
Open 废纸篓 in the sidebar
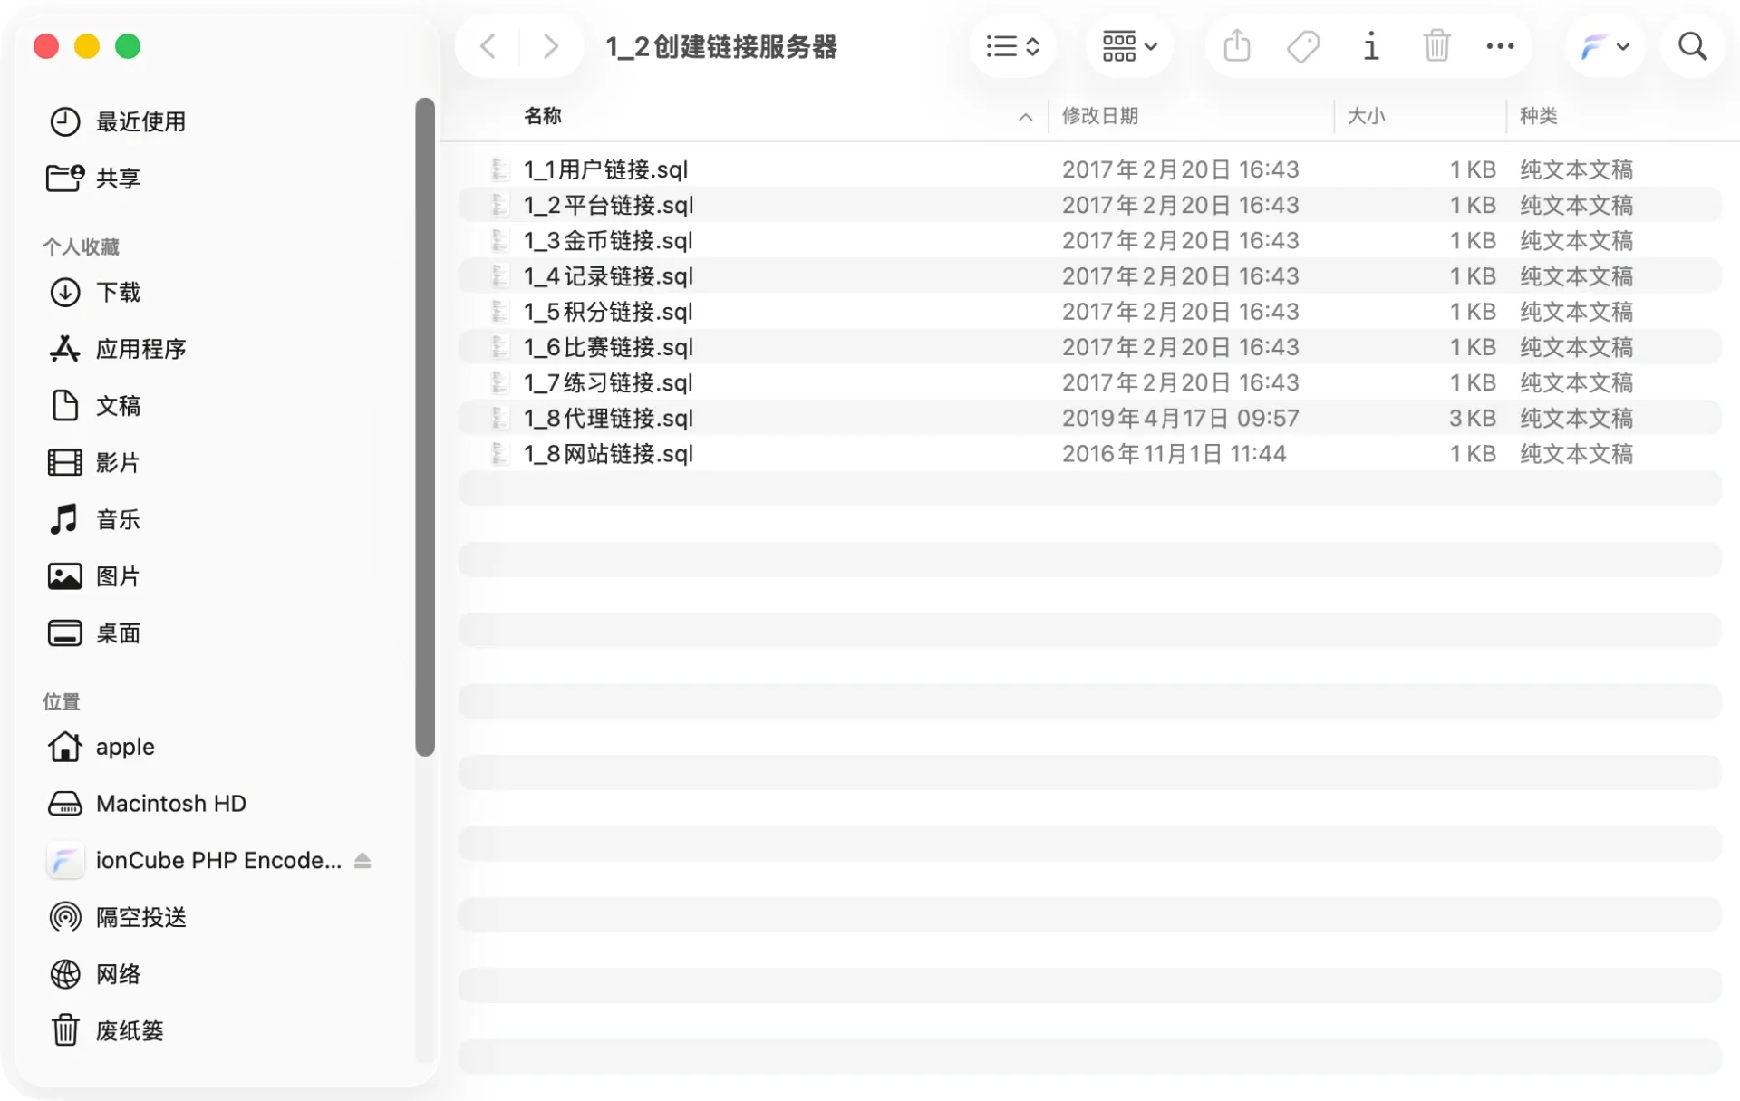pyautogui.click(x=107, y=1031)
